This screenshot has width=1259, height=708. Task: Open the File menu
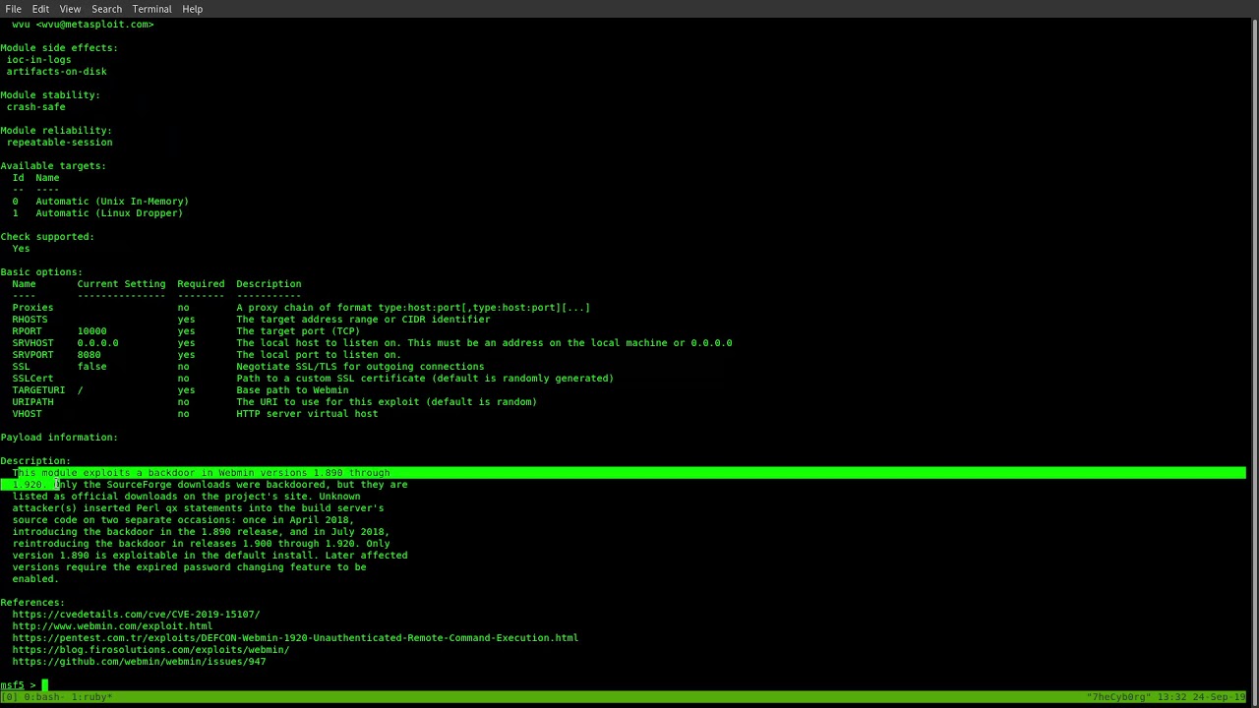click(13, 9)
